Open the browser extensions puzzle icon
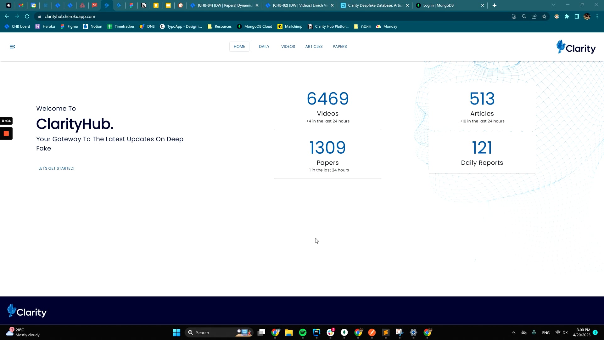The width and height of the screenshot is (604, 340). [567, 16]
